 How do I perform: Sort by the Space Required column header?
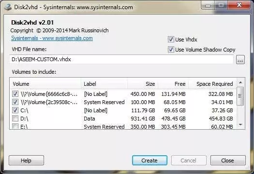(x=212, y=84)
